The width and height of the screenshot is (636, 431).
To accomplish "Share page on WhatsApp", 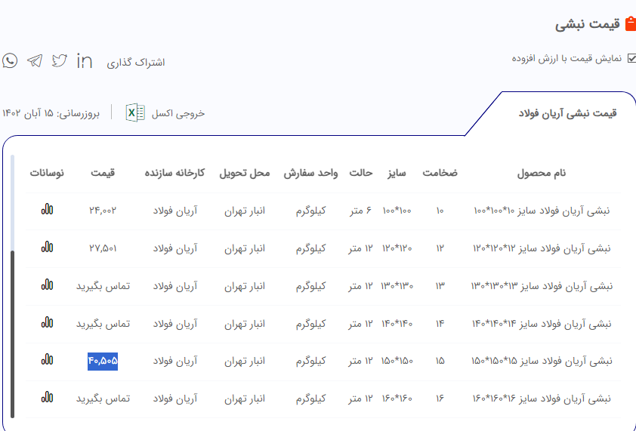I will 10,61.
